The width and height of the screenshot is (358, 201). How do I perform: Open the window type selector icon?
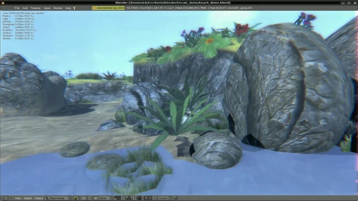point(5,198)
